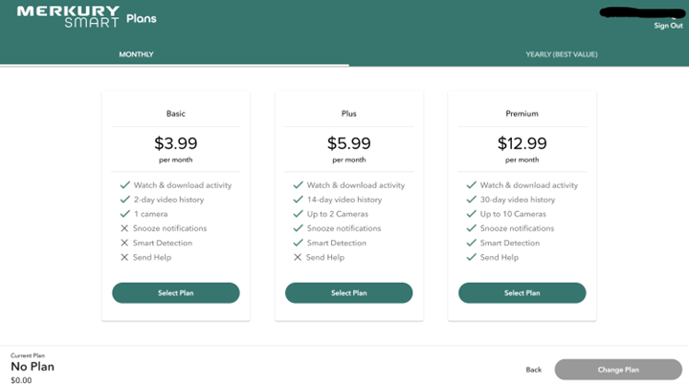
Task: Click X icon next to Plus Send Help
Action: click(x=298, y=257)
